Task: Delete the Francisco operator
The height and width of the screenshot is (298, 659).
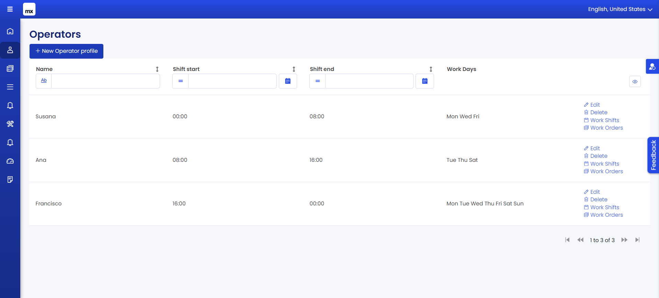Action: [x=596, y=200]
